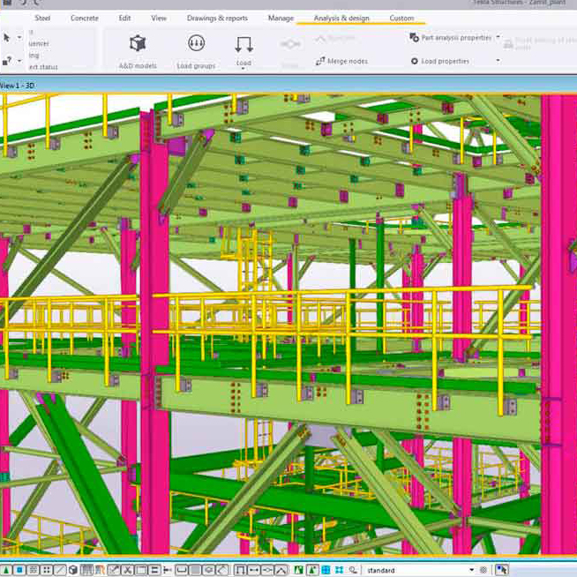Toggle the 3D cube select parts switch
Viewport: 577px width, 577px height.
point(72,570)
